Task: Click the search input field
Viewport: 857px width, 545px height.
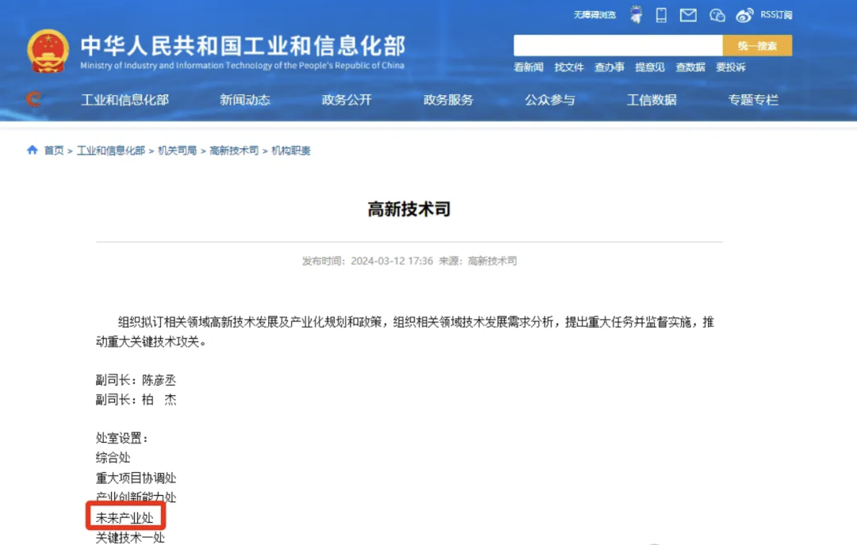Action: tap(617, 46)
